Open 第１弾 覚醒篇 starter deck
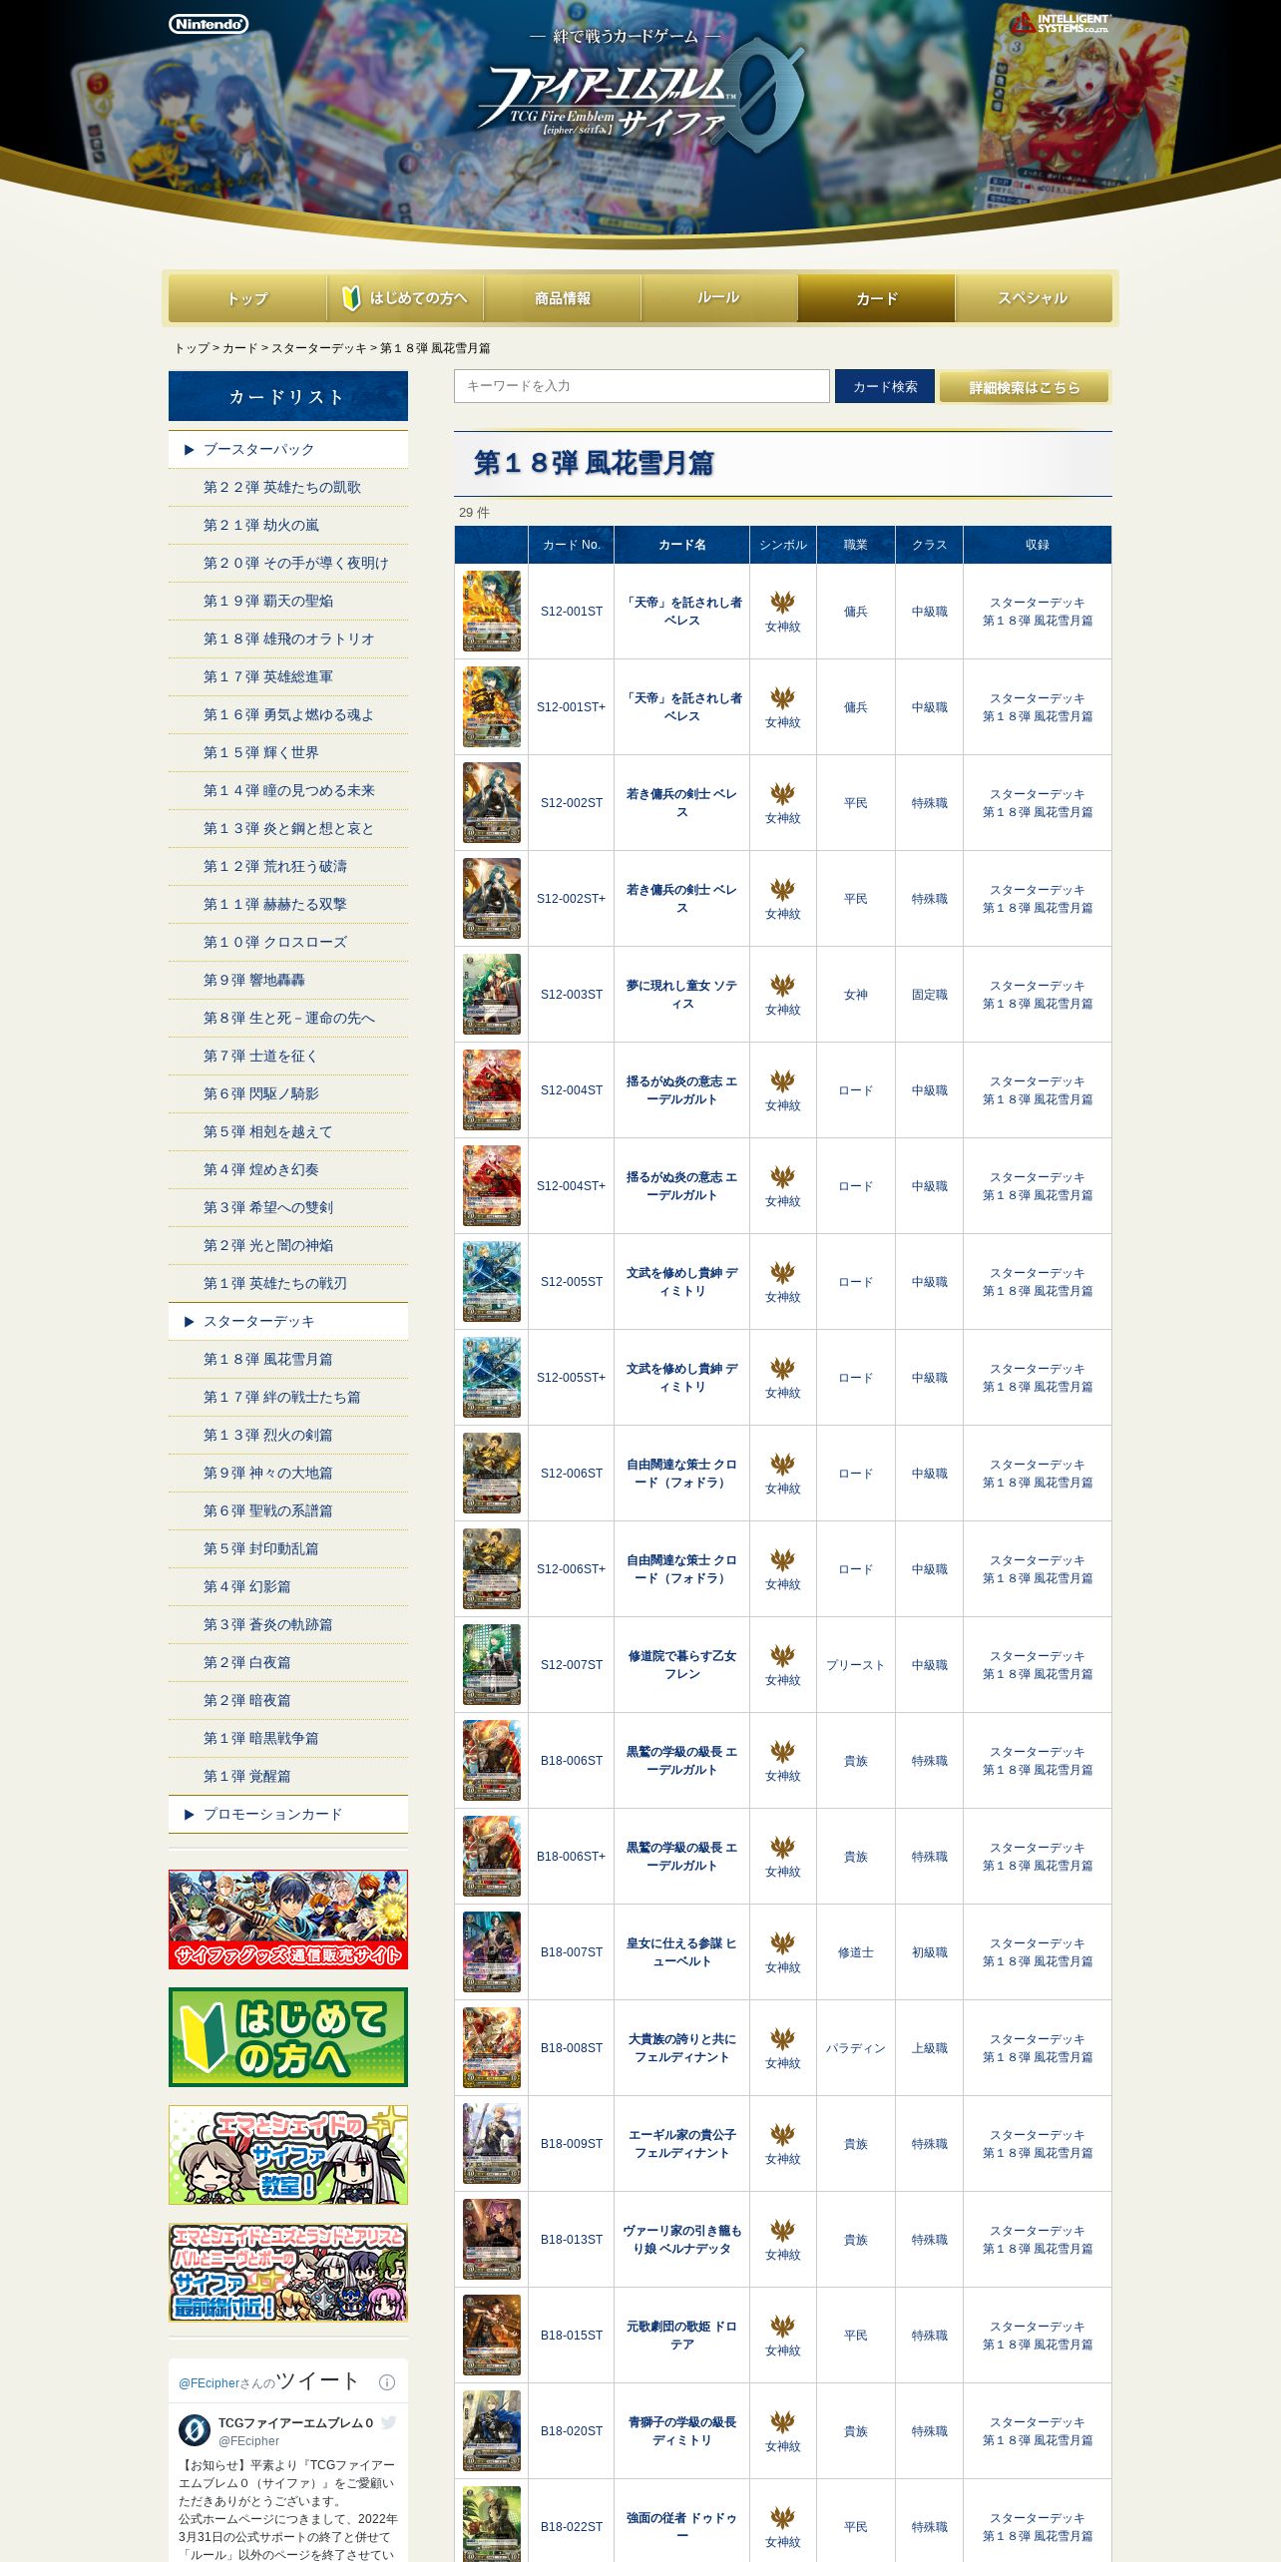1281x2562 pixels. tap(247, 1776)
